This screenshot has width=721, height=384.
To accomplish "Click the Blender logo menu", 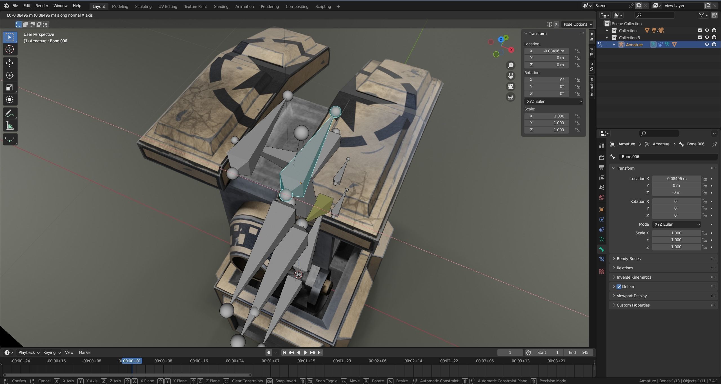I will pyautogui.click(x=6, y=6).
